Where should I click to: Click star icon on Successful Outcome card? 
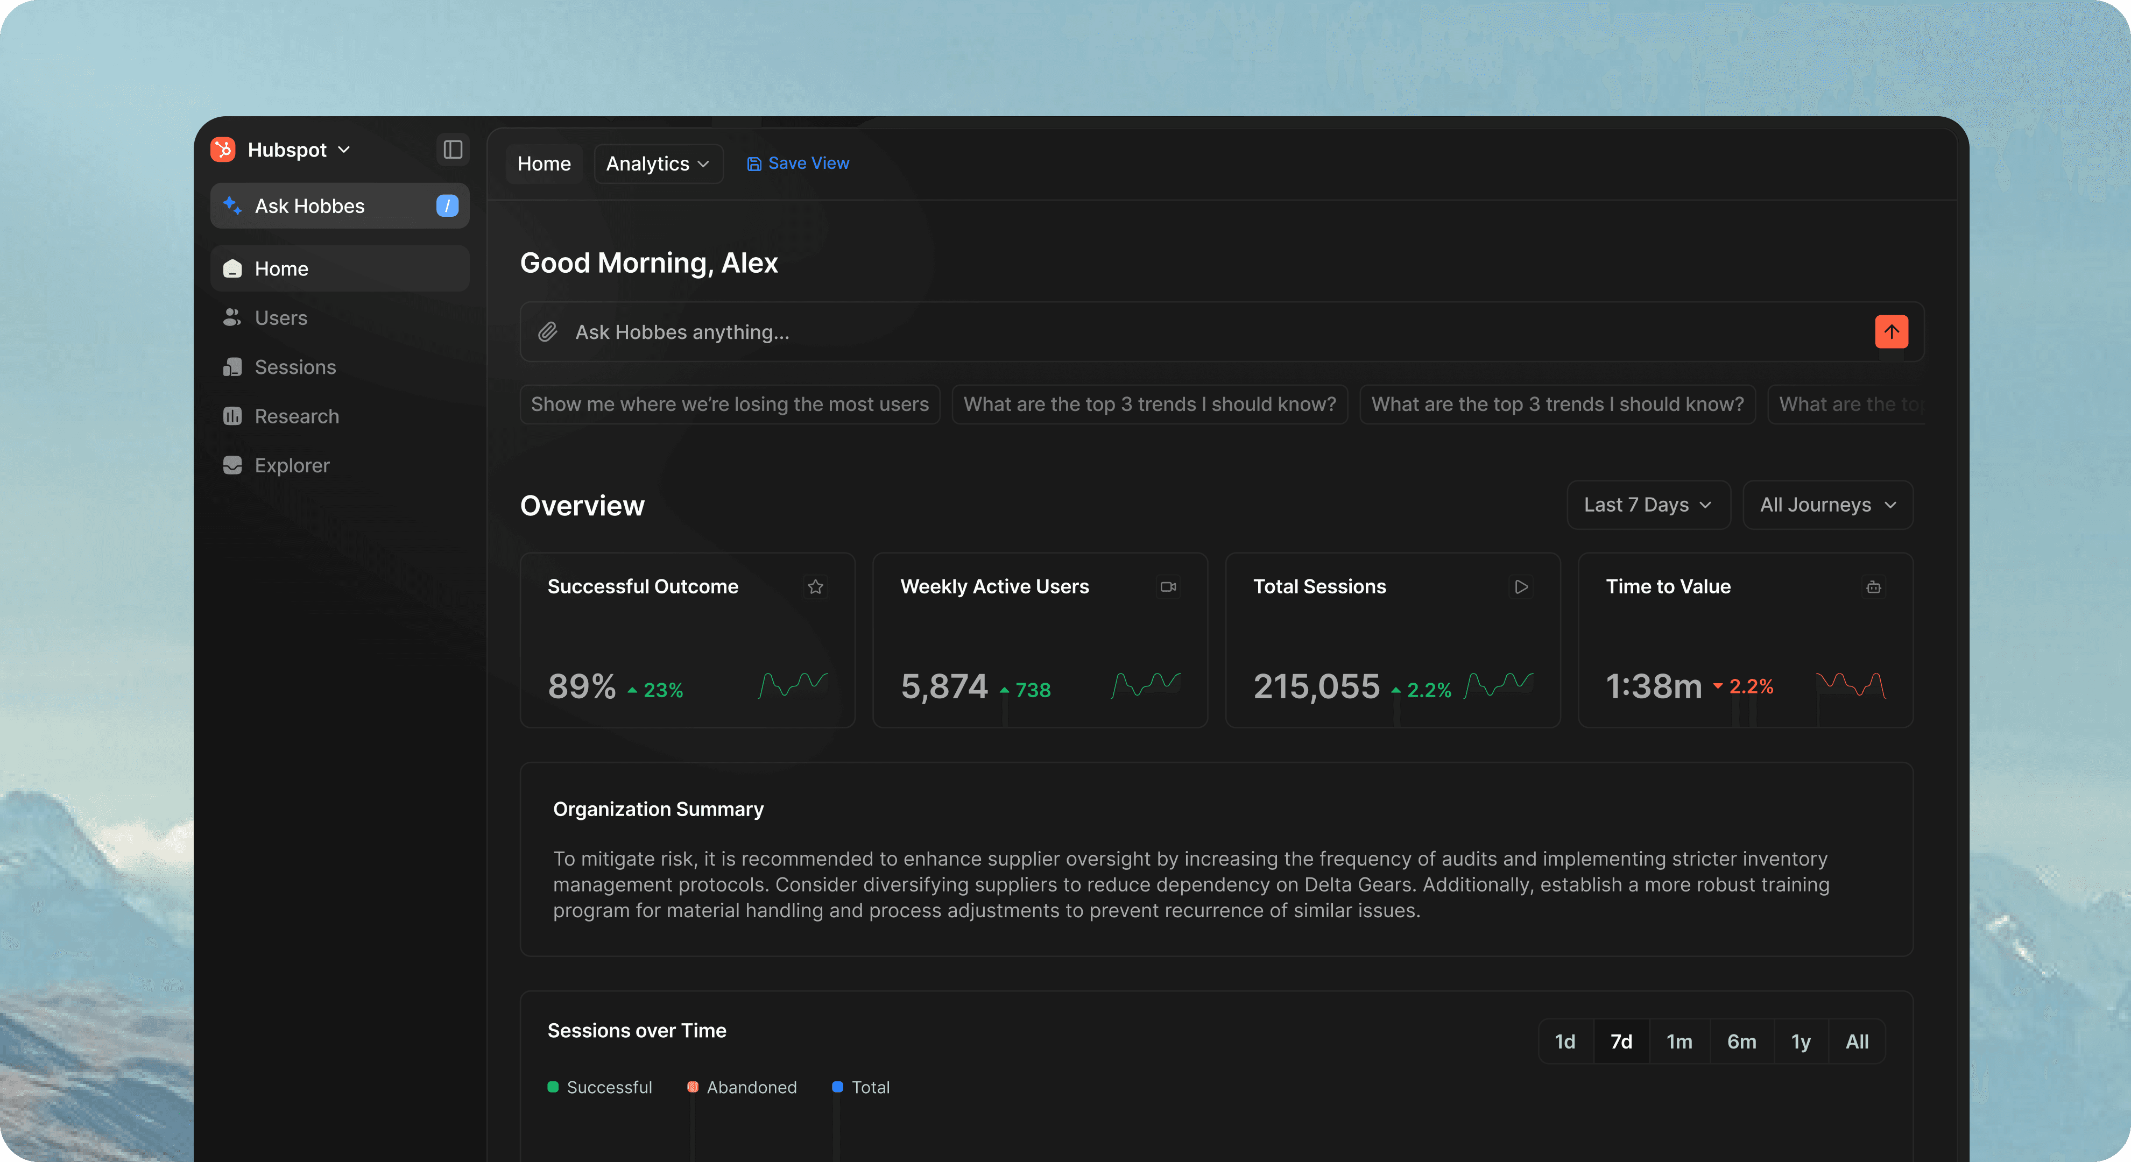point(816,586)
